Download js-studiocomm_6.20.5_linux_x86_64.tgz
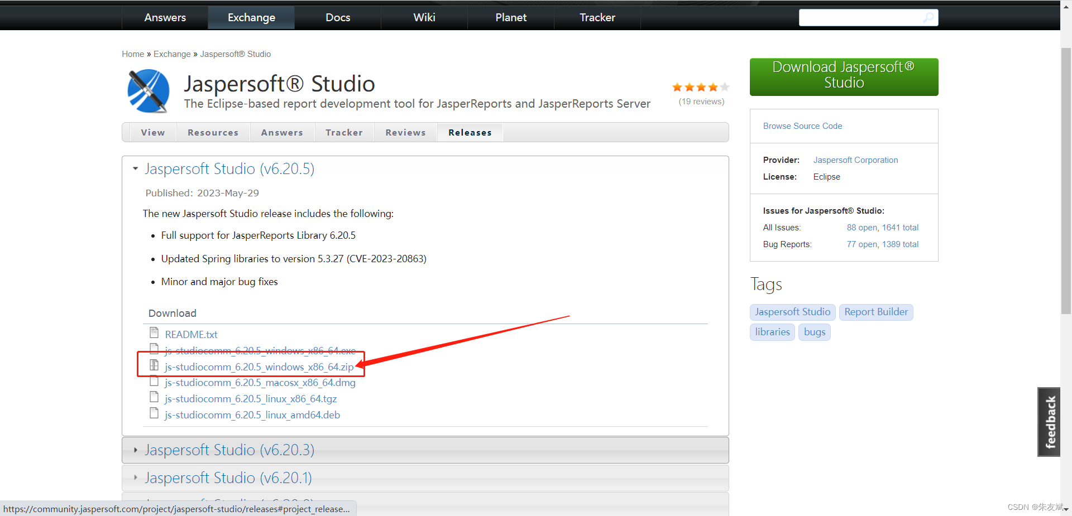The image size is (1072, 516). tap(251, 399)
